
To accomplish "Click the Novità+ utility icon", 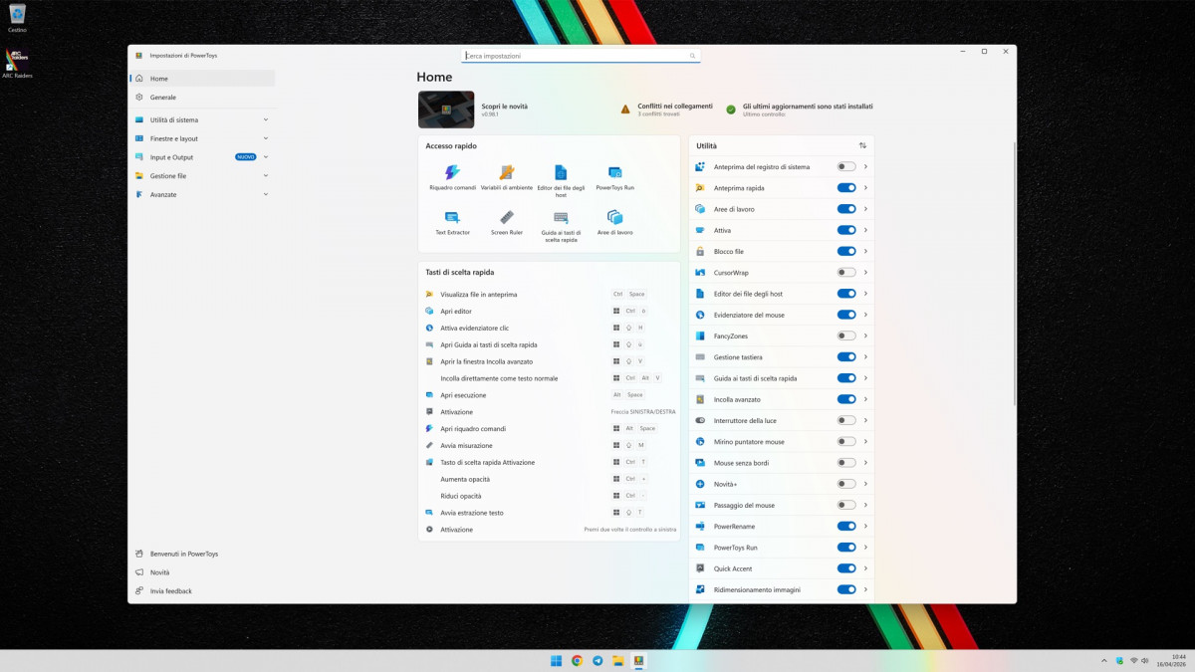I will [701, 484].
